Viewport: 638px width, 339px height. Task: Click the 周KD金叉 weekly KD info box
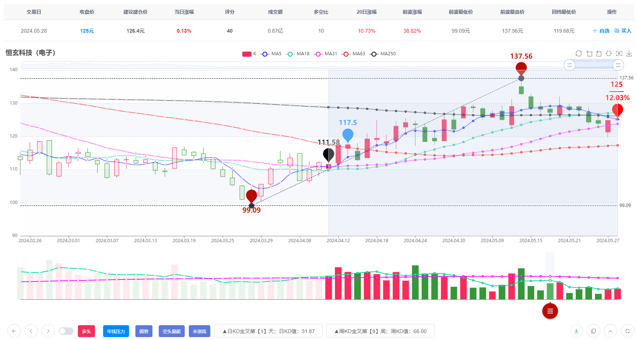(x=380, y=331)
